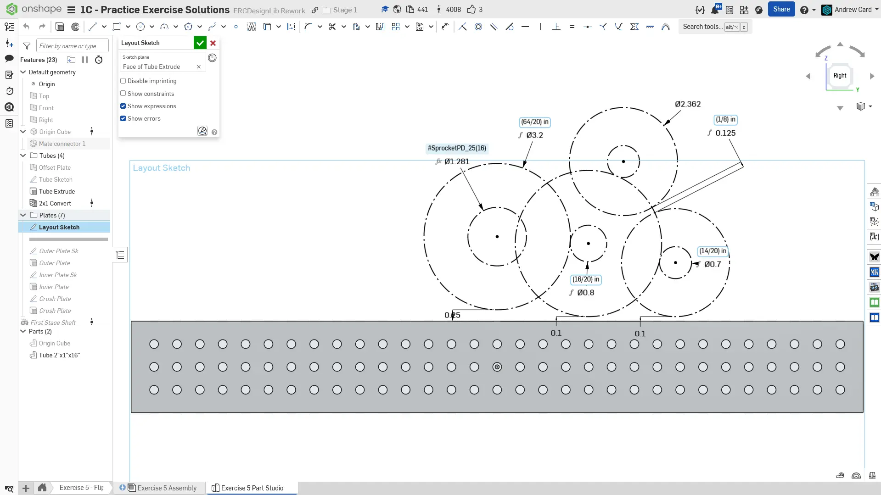Open the Help question mark menu

click(804, 10)
